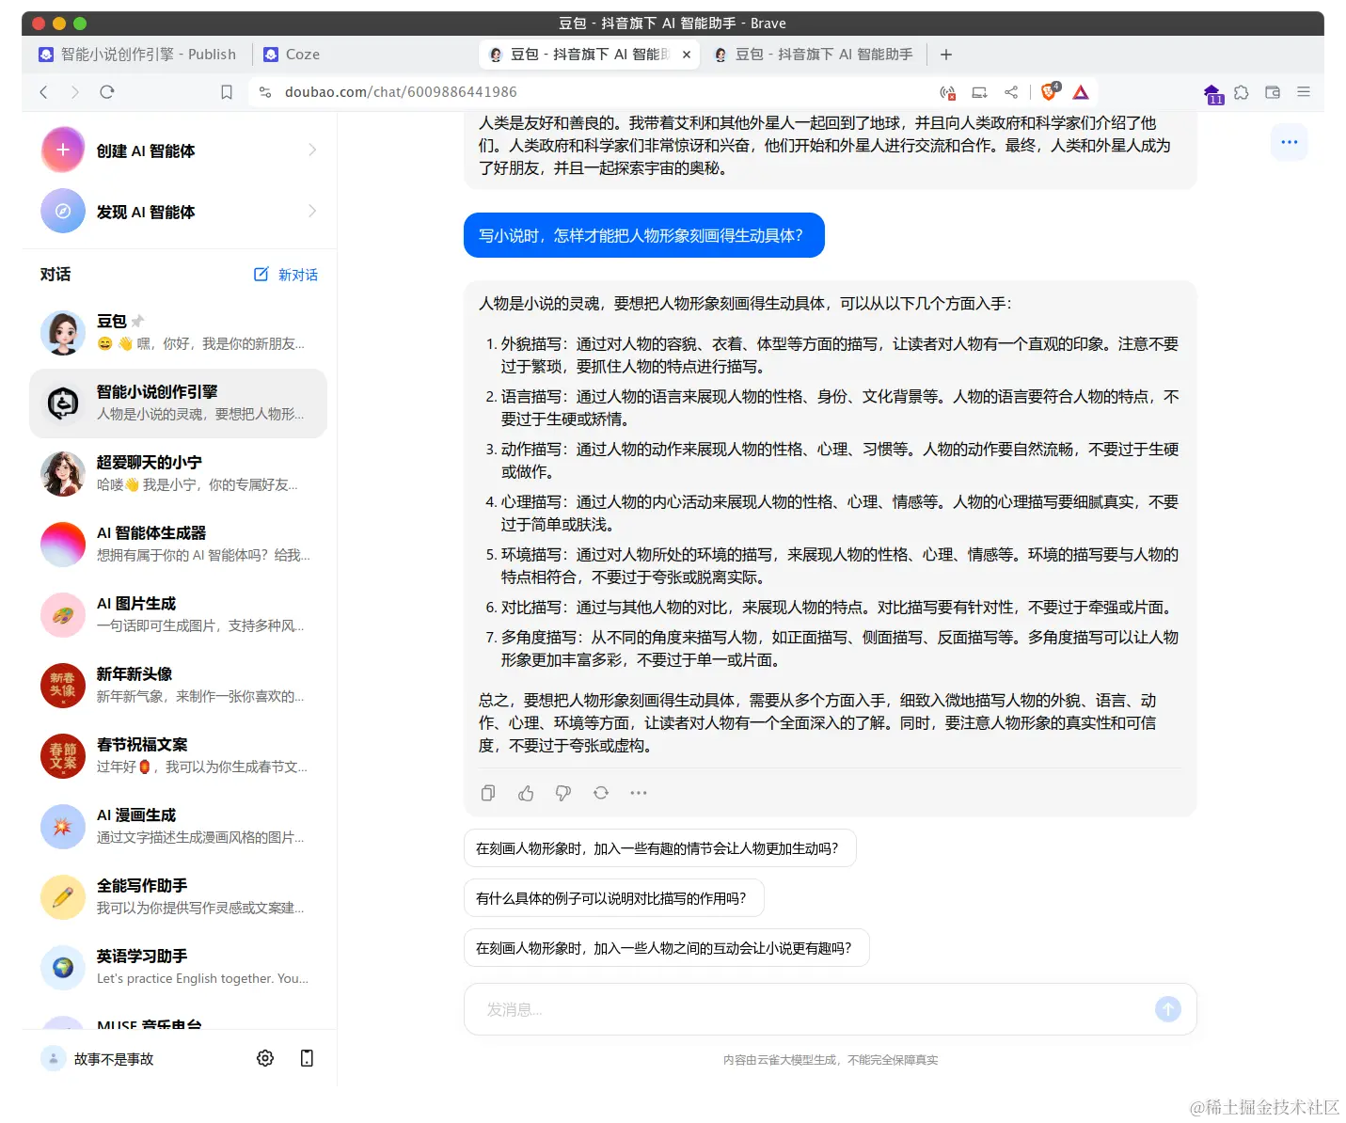Viewport: 1346px width, 1123px height.
Task: Open the Brave Shields panel
Action: (x=1048, y=91)
